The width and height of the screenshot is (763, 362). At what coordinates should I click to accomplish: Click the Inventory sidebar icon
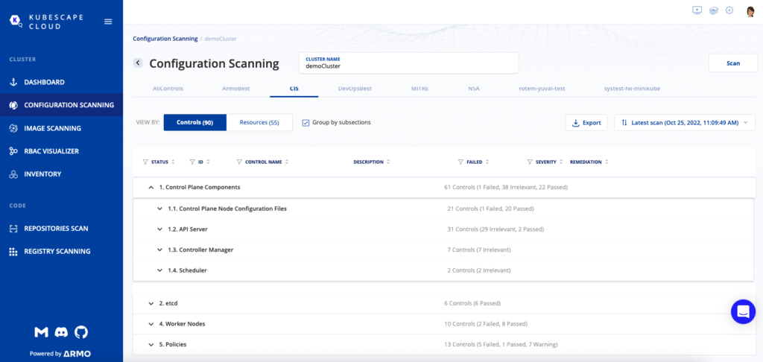[x=13, y=174]
